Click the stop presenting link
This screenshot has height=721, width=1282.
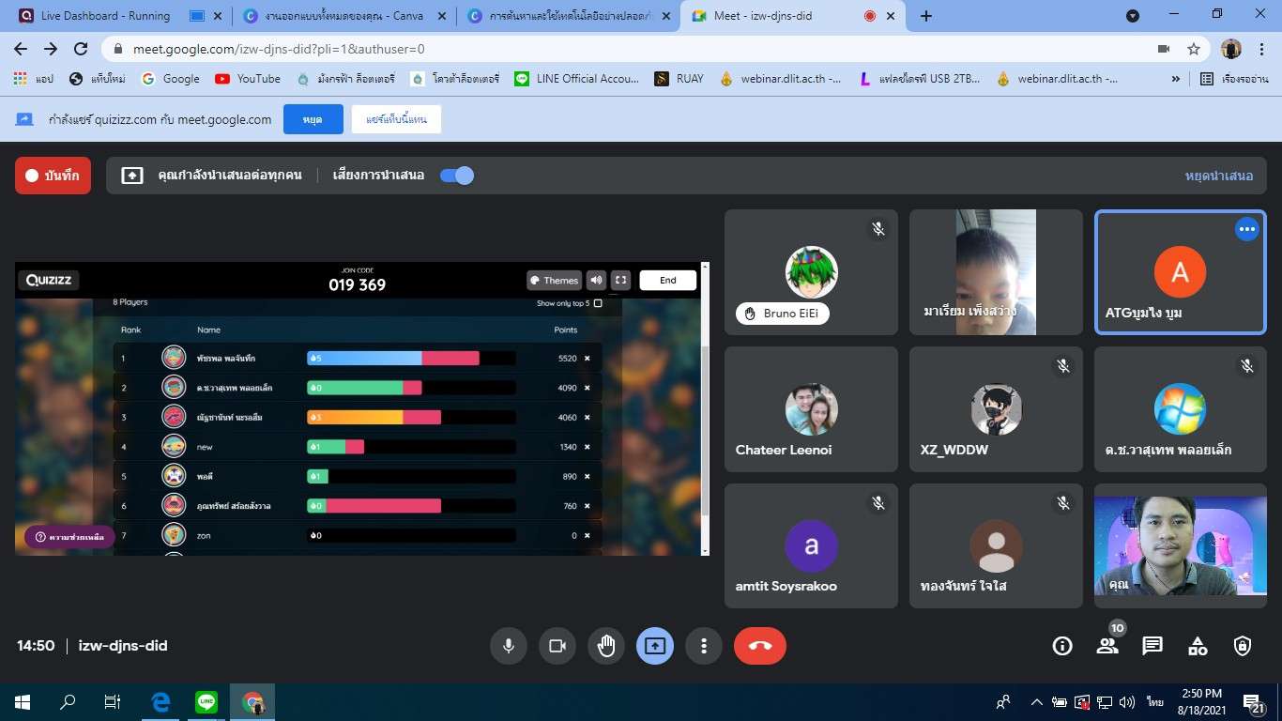tap(1218, 176)
